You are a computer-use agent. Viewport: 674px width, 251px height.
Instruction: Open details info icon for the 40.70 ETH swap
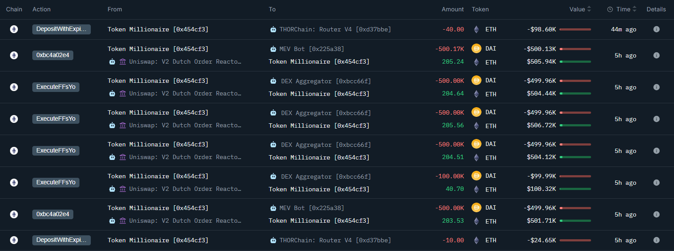[x=656, y=183]
